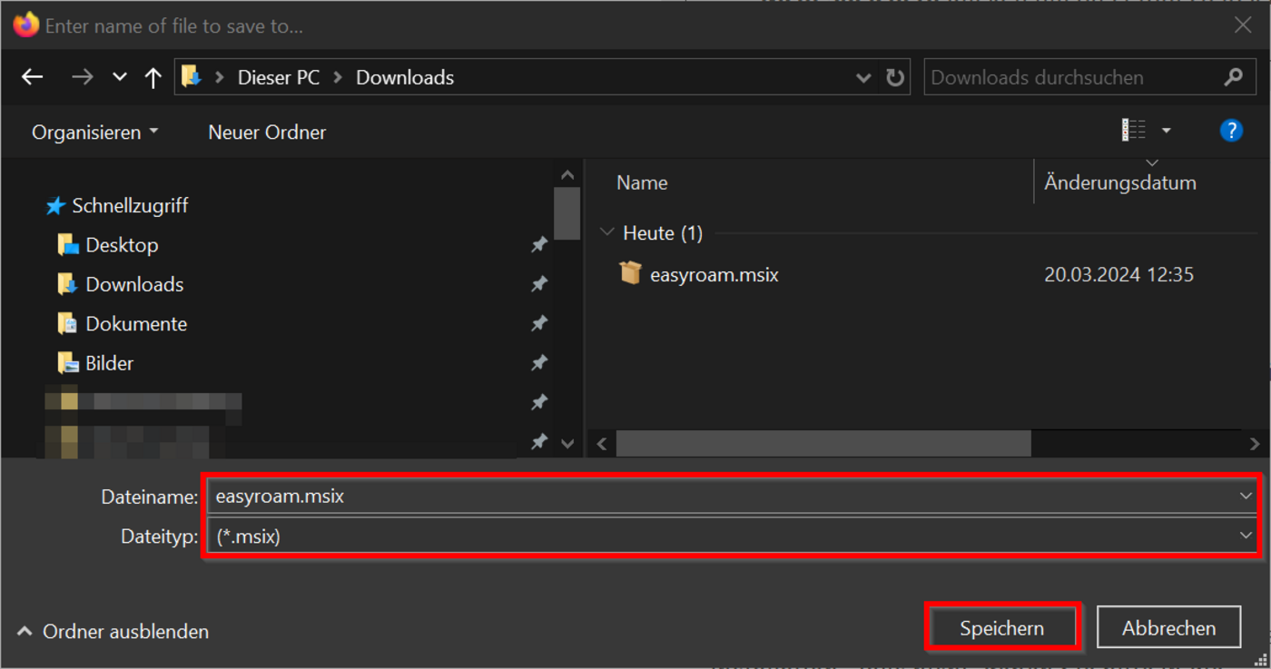This screenshot has width=1271, height=669.
Task: Click the pin icon next to Desktop
Action: coord(539,245)
